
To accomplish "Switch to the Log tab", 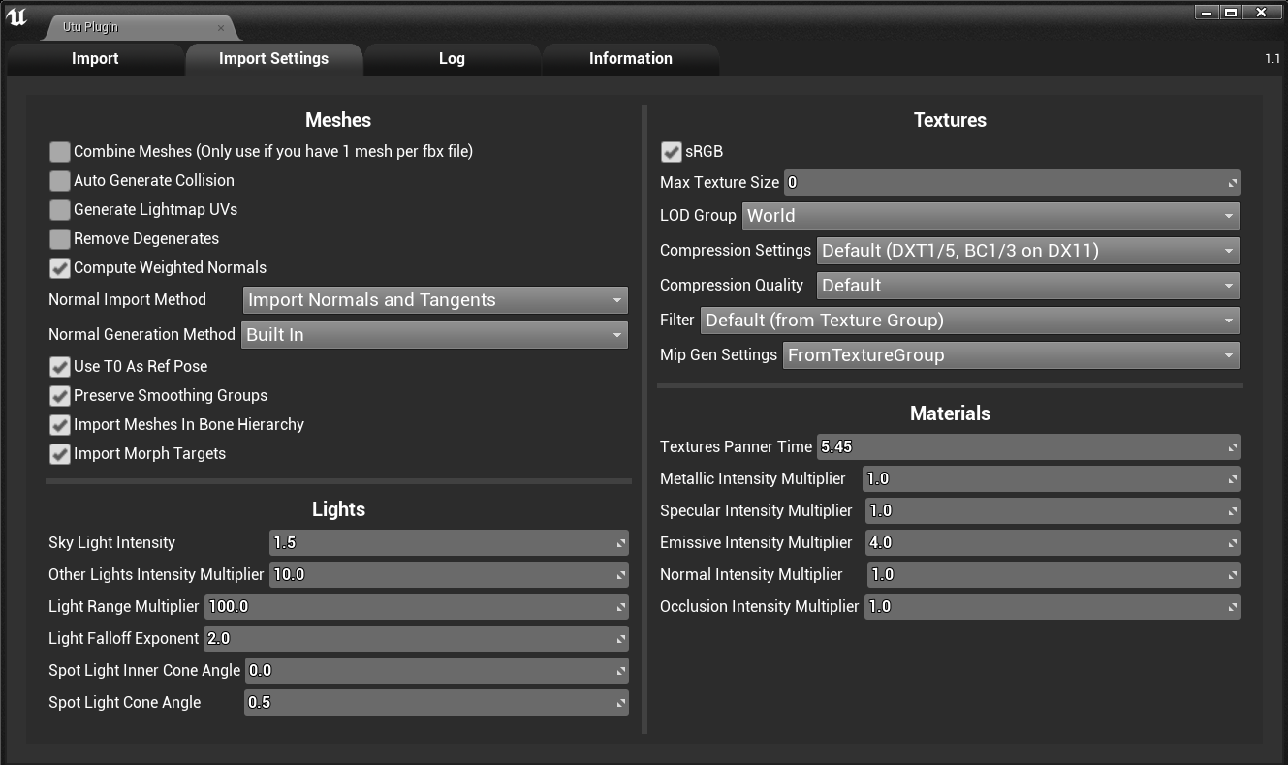I will tap(452, 58).
